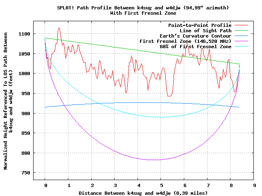Click 'First Fresnel Zone (146.520 MHz)' legend label
The width and height of the screenshot is (262, 196).
pos(185,41)
